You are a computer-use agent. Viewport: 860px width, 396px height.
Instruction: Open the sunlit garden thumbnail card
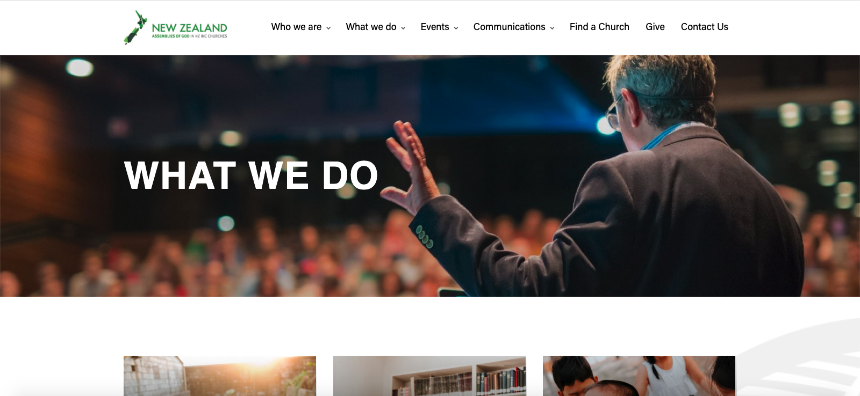(x=220, y=376)
